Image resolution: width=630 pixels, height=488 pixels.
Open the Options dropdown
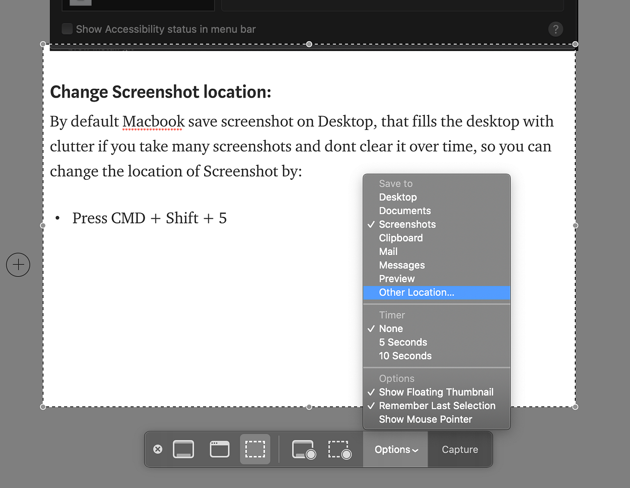[395, 449]
